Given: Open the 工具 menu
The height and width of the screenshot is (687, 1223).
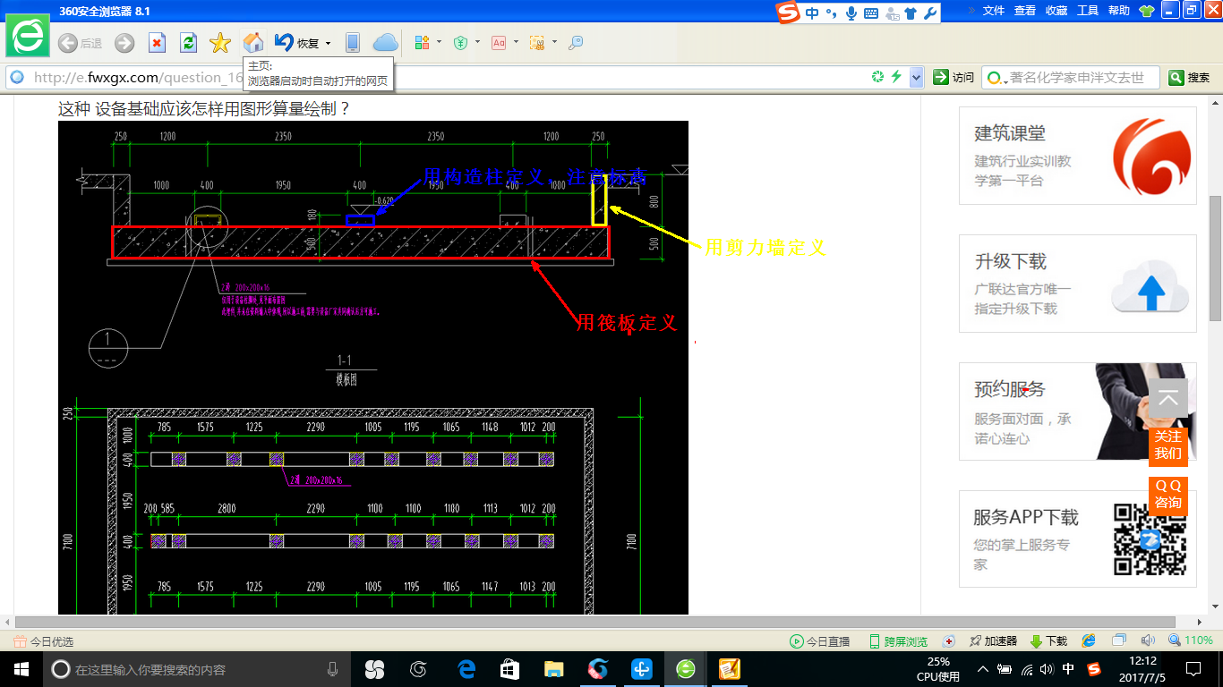Looking at the screenshot, I should click(1088, 11).
